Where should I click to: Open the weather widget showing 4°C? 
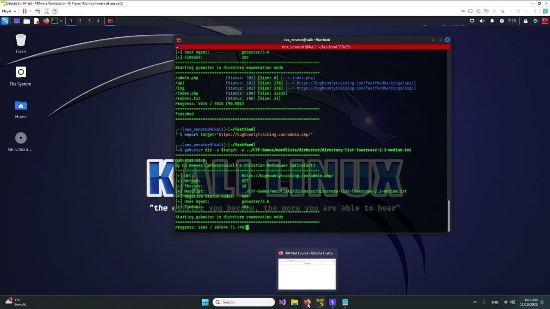tap(16, 302)
